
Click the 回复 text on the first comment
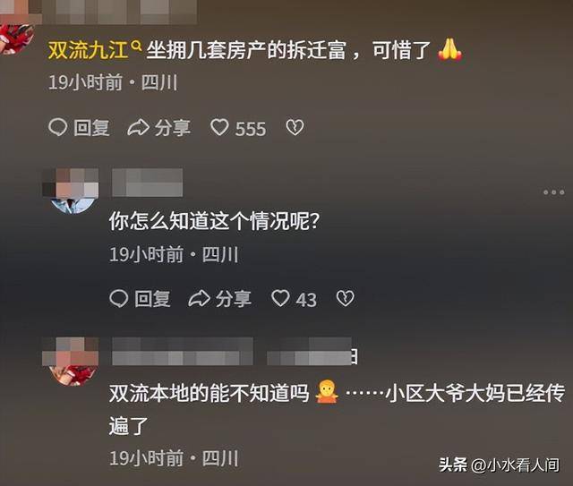(91, 128)
